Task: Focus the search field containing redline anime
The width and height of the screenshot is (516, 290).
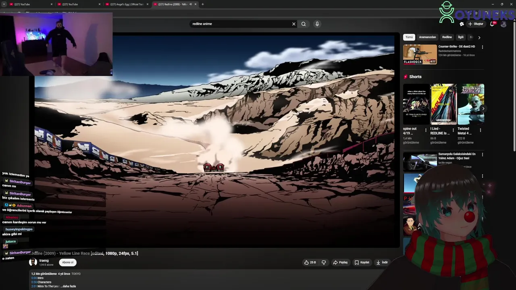Action: point(241,24)
